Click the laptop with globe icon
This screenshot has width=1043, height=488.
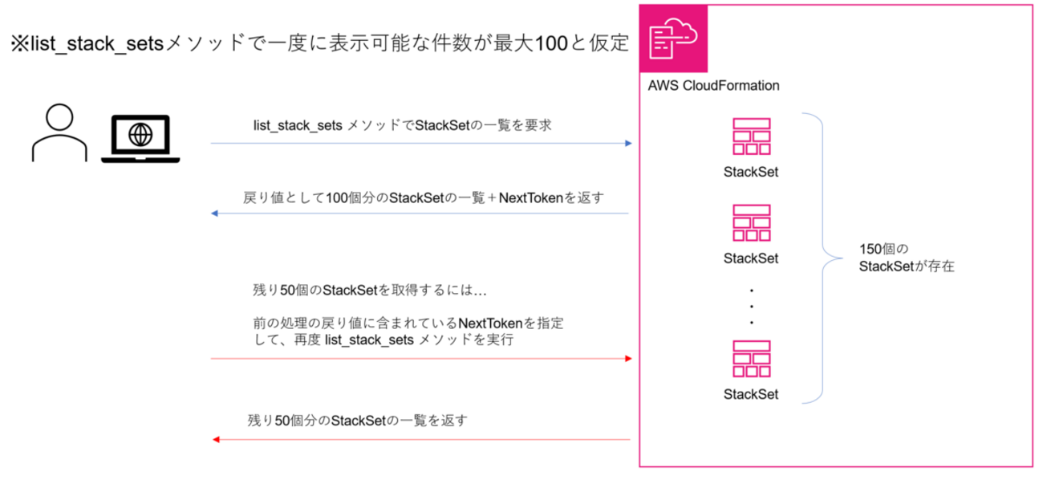(140, 139)
